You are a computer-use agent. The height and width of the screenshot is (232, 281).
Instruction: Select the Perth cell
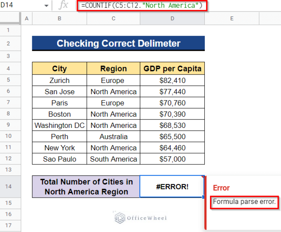59,137
